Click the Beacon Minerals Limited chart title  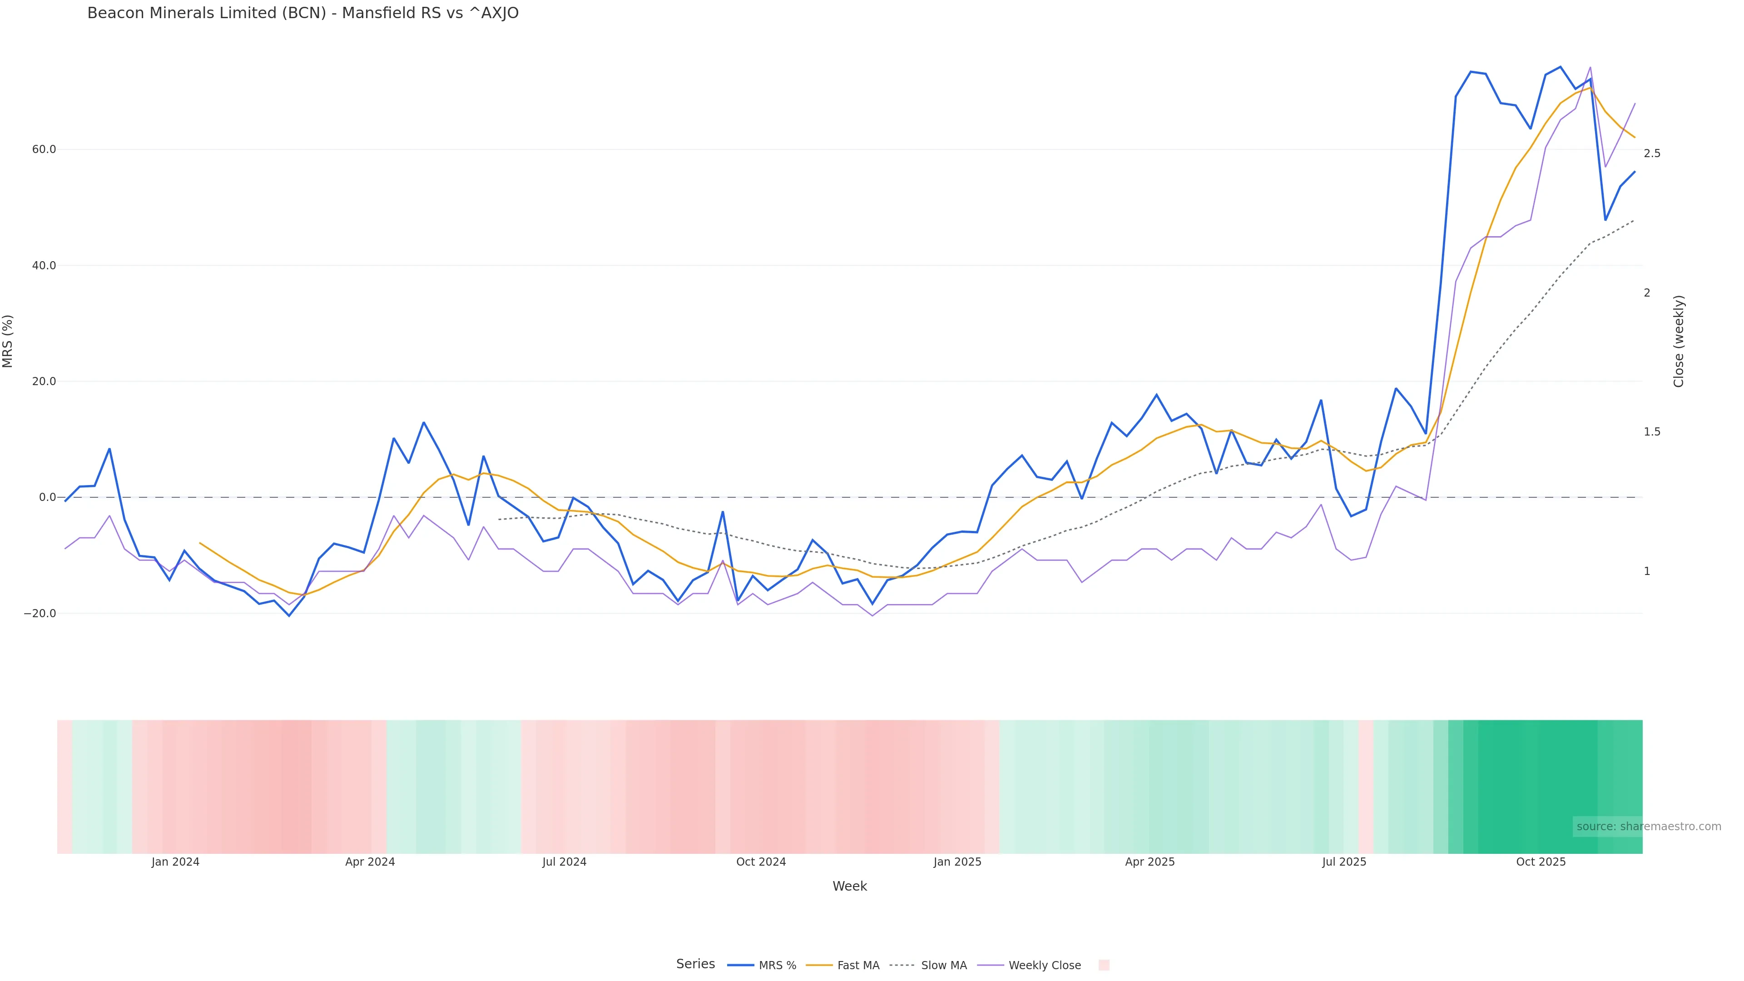pyautogui.click(x=302, y=13)
